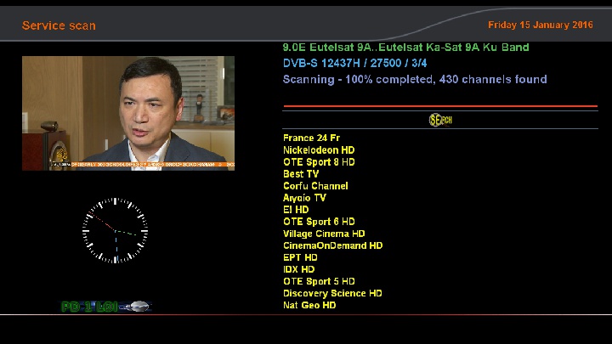Select OTE Sport 8 HD channel
The height and width of the screenshot is (344, 612).
point(319,162)
